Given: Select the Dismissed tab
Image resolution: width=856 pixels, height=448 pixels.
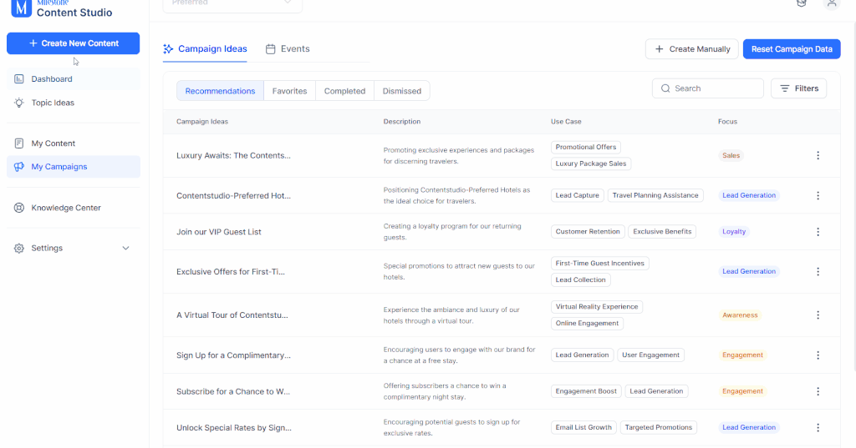Looking at the screenshot, I should (402, 91).
